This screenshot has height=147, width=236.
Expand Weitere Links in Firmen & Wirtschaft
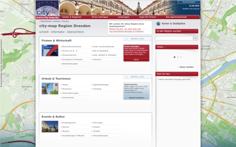tap(137, 39)
